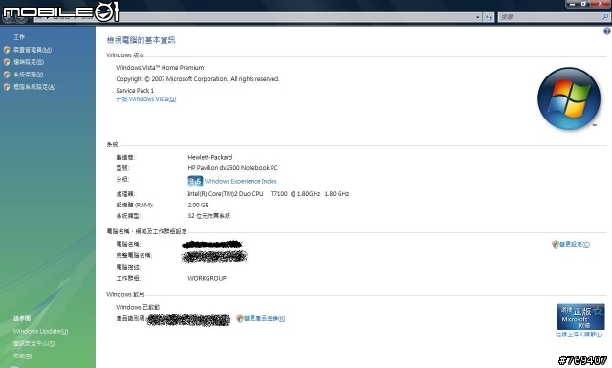Open Security Center (S) link in sidebar
Screen dimensions: 612x368
34,343
